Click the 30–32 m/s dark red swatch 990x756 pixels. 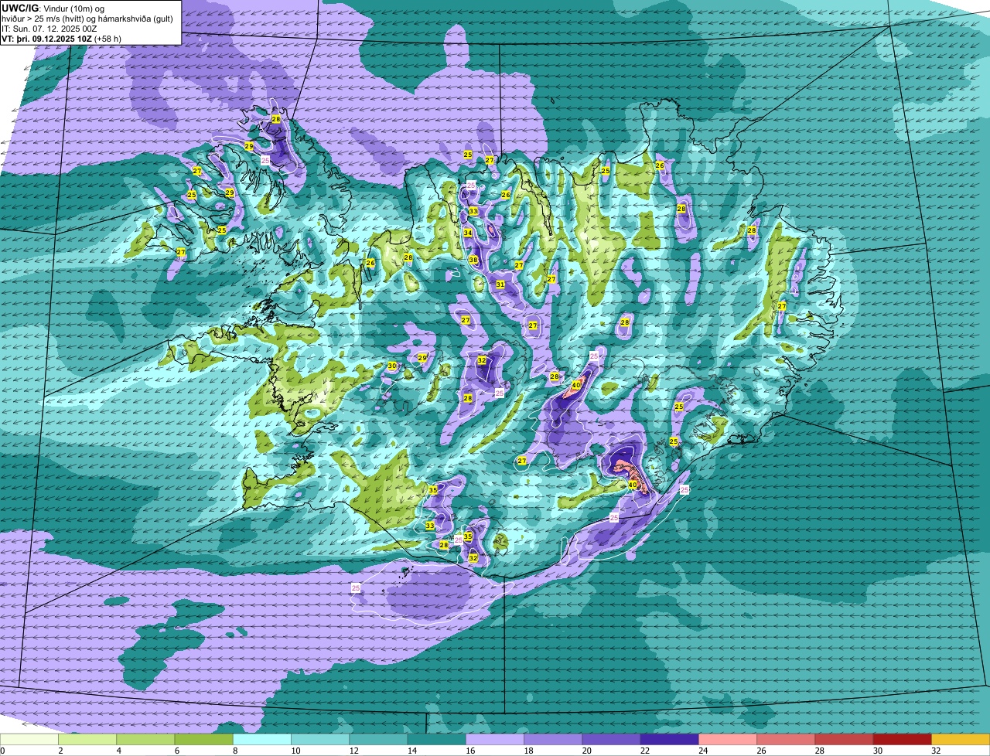click(902, 740)
